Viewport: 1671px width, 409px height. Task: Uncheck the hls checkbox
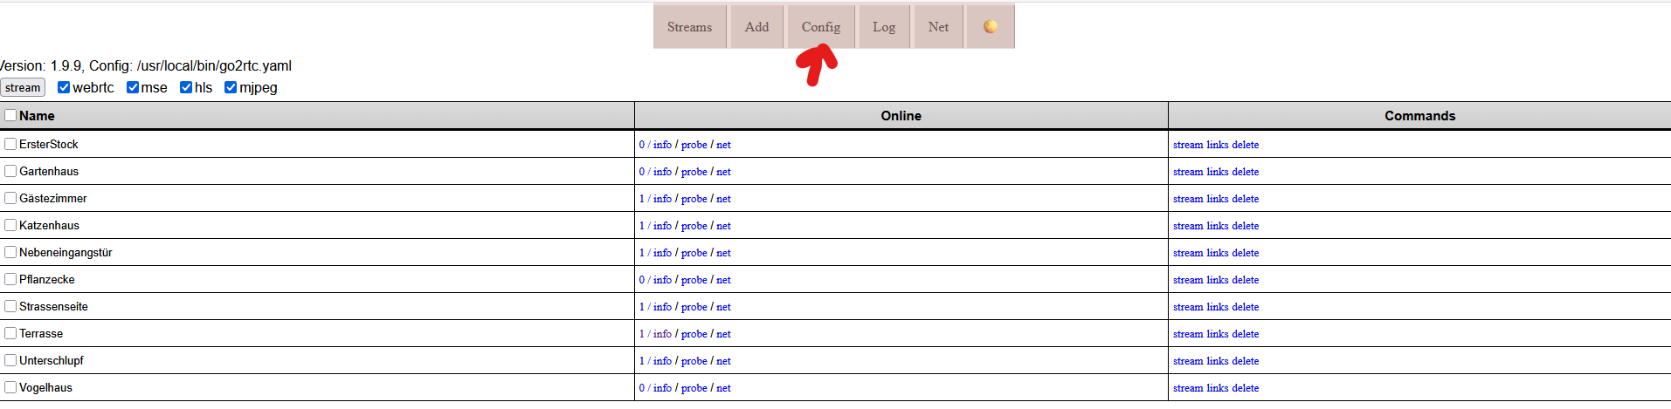(186, 87)
